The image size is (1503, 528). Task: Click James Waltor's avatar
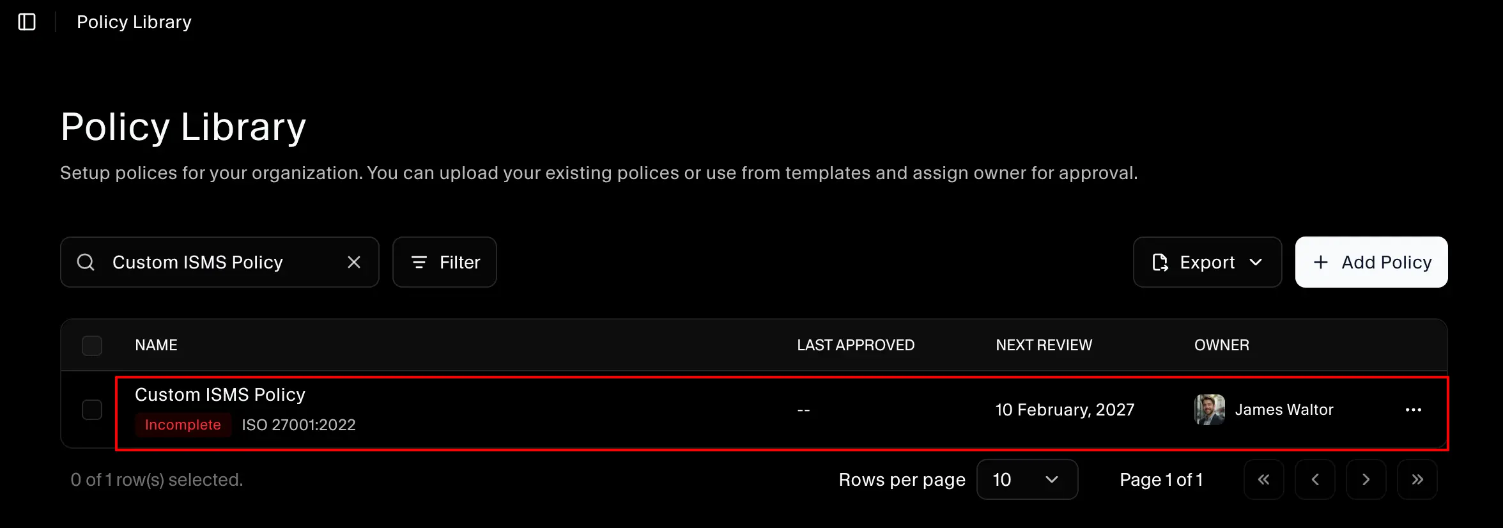coord(1209,410)
